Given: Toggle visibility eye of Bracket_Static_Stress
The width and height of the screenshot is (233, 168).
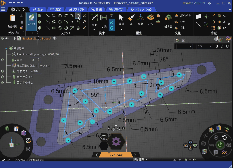Looking at the screenshot, I should click(x=7, y=39).
